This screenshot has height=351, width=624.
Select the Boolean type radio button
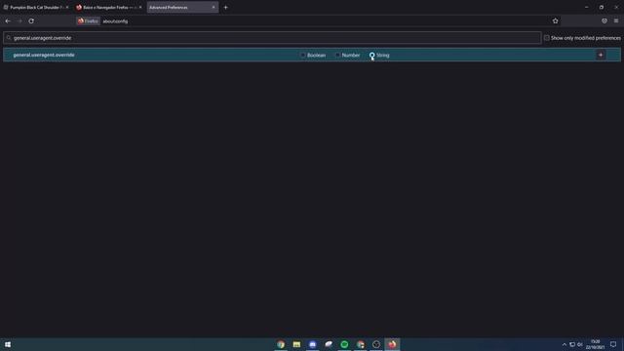pyautogui.click(x=303, y=55)
